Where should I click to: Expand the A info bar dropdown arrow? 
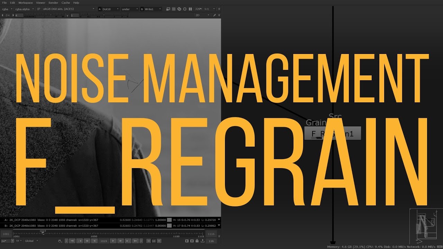219,220
